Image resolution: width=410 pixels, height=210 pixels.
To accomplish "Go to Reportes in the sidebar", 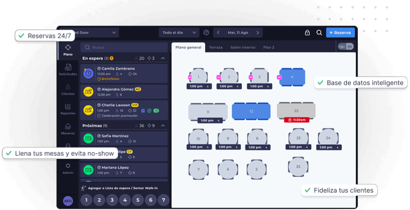I will 68,109.
